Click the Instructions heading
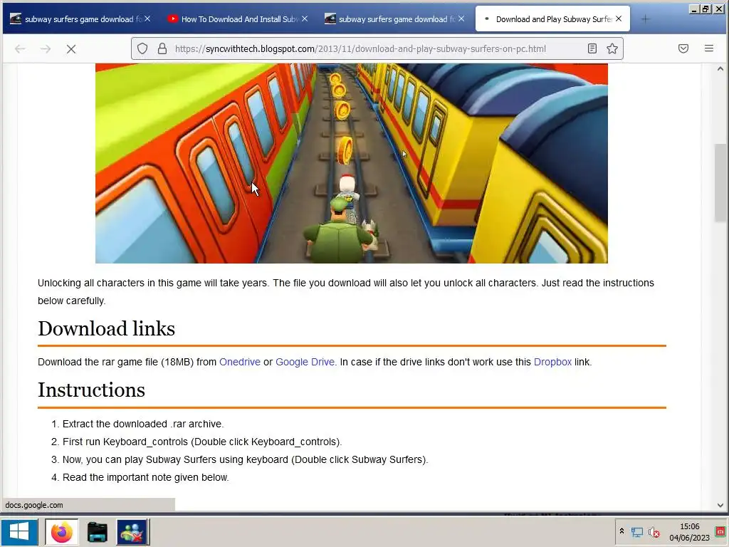729x547 pixels. [92, 390]
